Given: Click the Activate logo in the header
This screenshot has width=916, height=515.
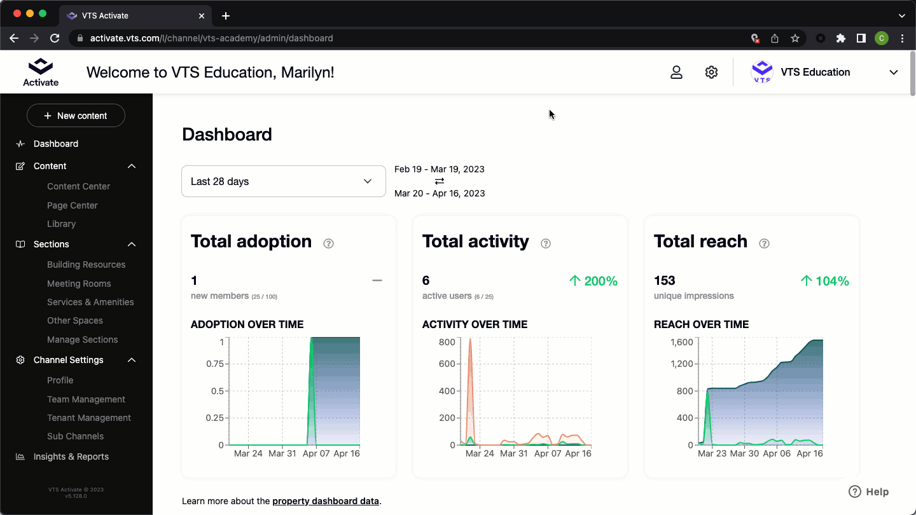Looking at the screenshot, I should [x=41, y=72].
